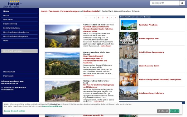The height and width of the screenshot is (117, 187).
Task: Go to previous page with ‹ button
Action: point(90,18)
